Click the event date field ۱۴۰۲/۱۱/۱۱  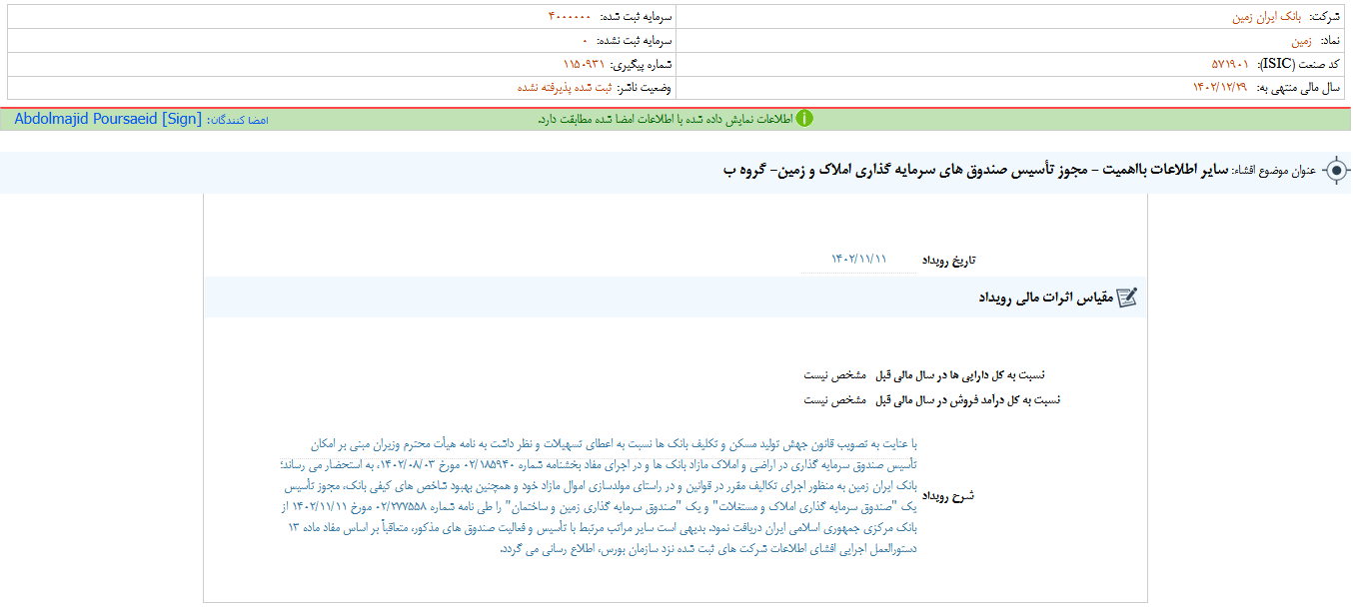[858, 260]
